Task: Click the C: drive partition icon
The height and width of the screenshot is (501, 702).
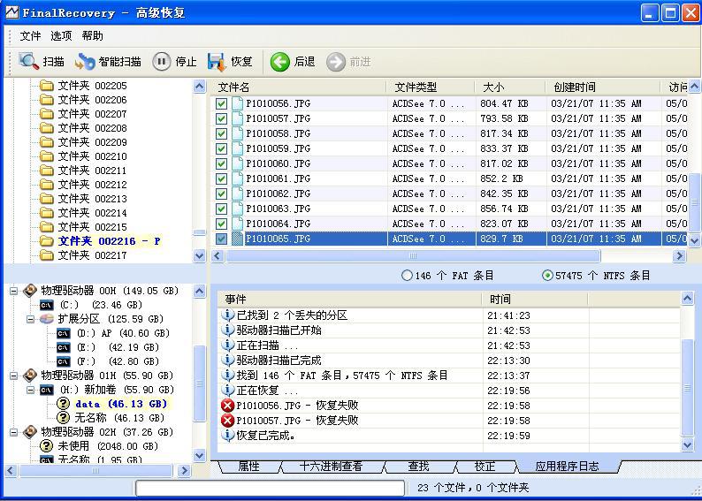Action: pyautogui.click(x=46, y=305)
